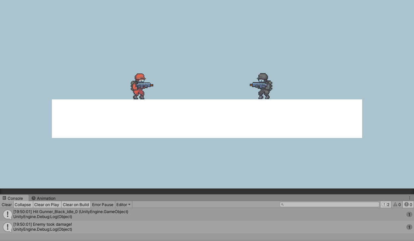Click count badge of Enemy took damage log
The height and width of the screenshot is (241, 414).
pyautogui.click(x=409, y=227)
